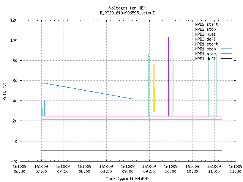The height and width of the screenshot is (182, 243).
Task: Click the x-axis tick label 11:00
Action: pyautogui.click(x=214, y=171)
